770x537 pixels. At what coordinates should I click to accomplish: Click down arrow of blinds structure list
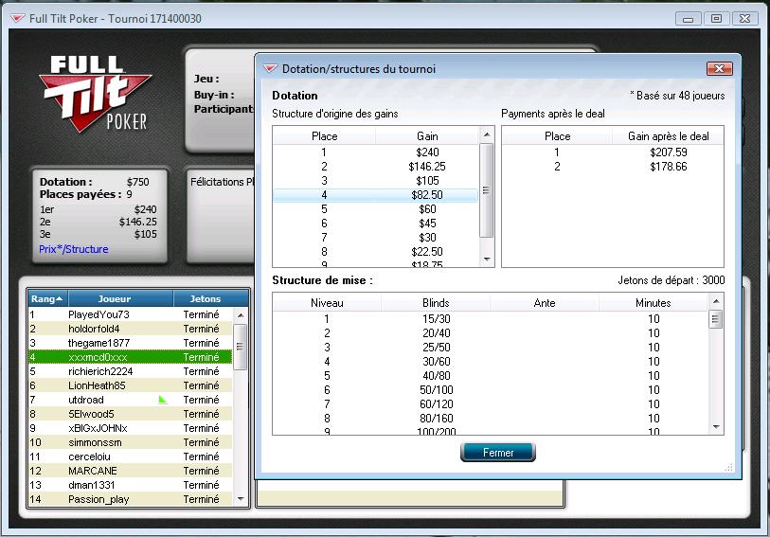point(716,427)
